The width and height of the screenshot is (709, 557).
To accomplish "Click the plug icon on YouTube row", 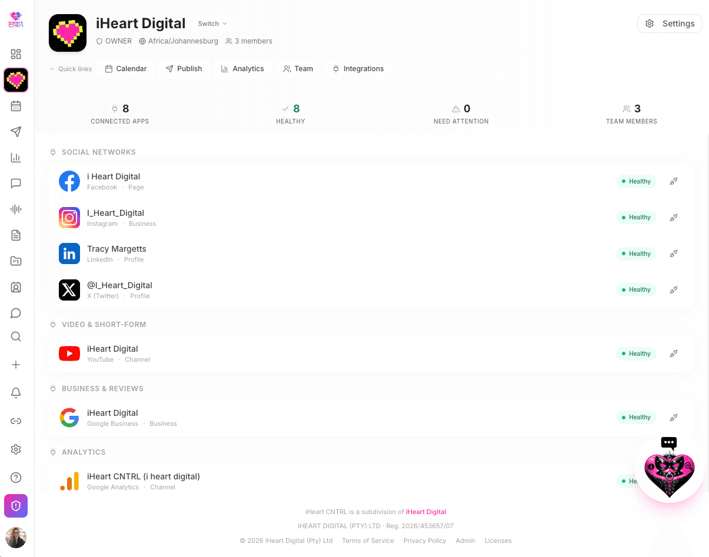I will click(674, 353).
